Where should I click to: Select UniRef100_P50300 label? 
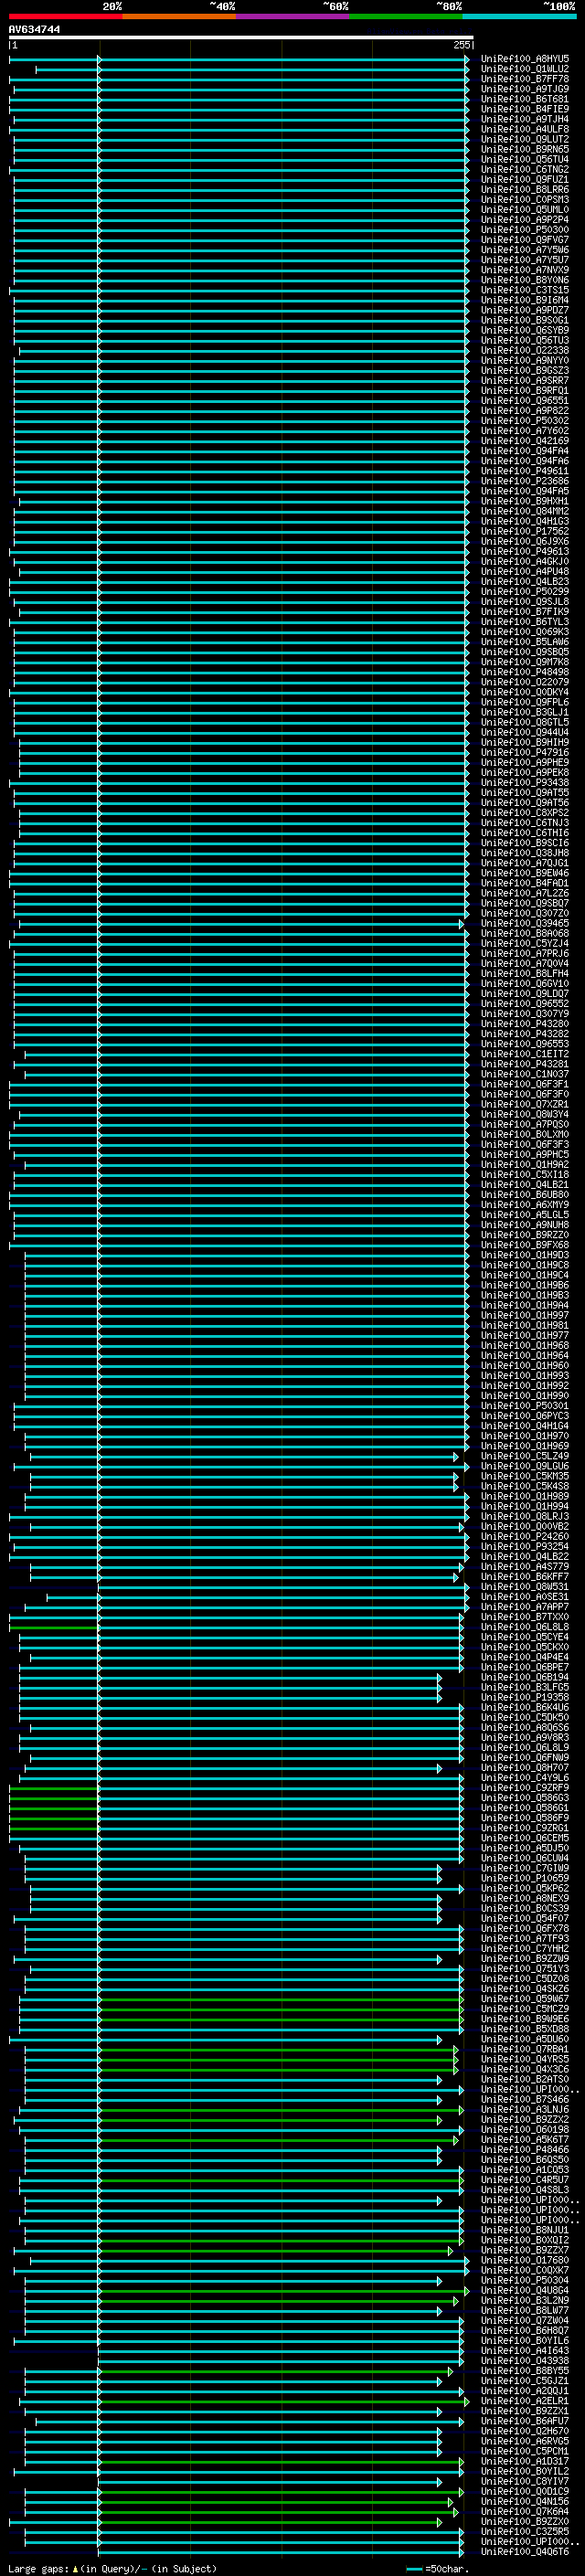525,230
